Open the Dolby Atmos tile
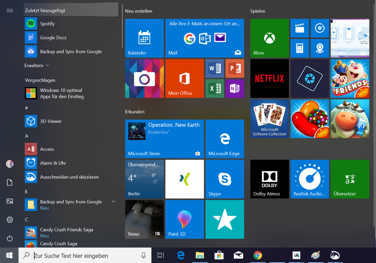 click(x=270, y=179)
